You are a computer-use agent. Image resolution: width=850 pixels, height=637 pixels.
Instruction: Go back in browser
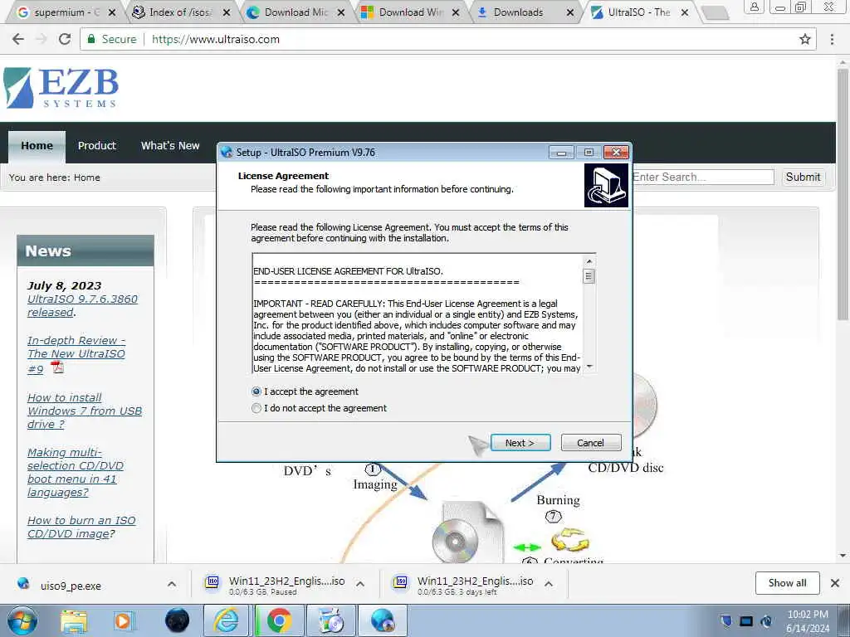pos(18,39)
